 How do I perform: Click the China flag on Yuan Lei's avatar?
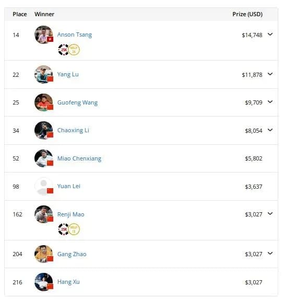pyautogui.click(x=50, y=191)
